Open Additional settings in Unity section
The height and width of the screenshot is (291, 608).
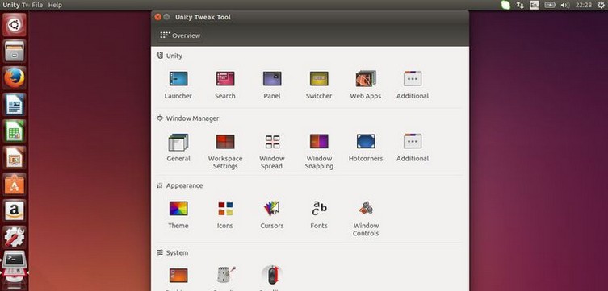point(413,79)
